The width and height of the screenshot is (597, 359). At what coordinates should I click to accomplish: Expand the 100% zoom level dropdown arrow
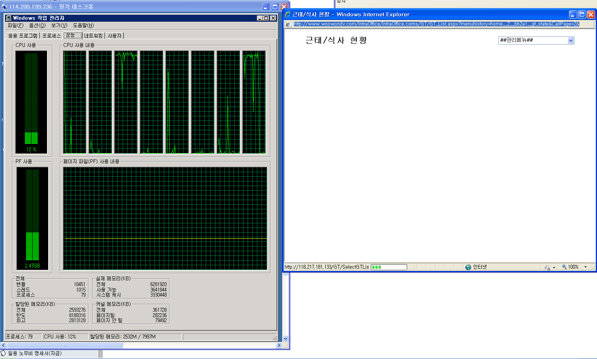[585, 267]
